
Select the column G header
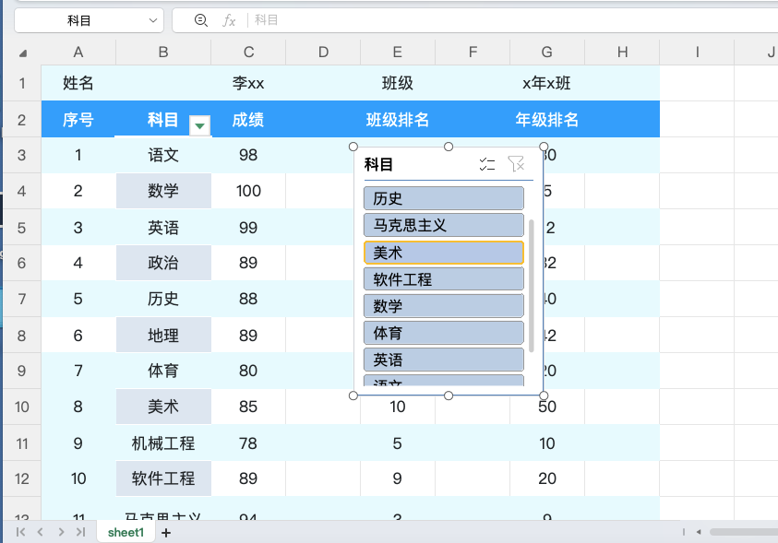coord(546,53)
